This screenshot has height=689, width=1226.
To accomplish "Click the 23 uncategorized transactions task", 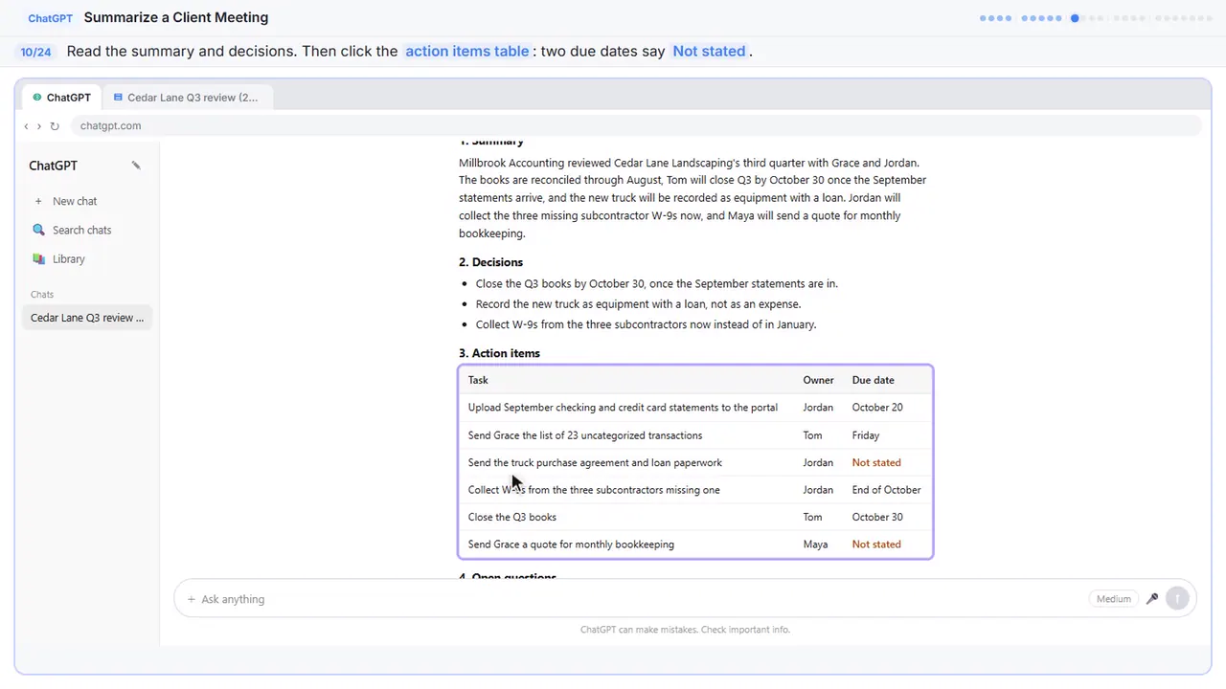I will point(584,435).
